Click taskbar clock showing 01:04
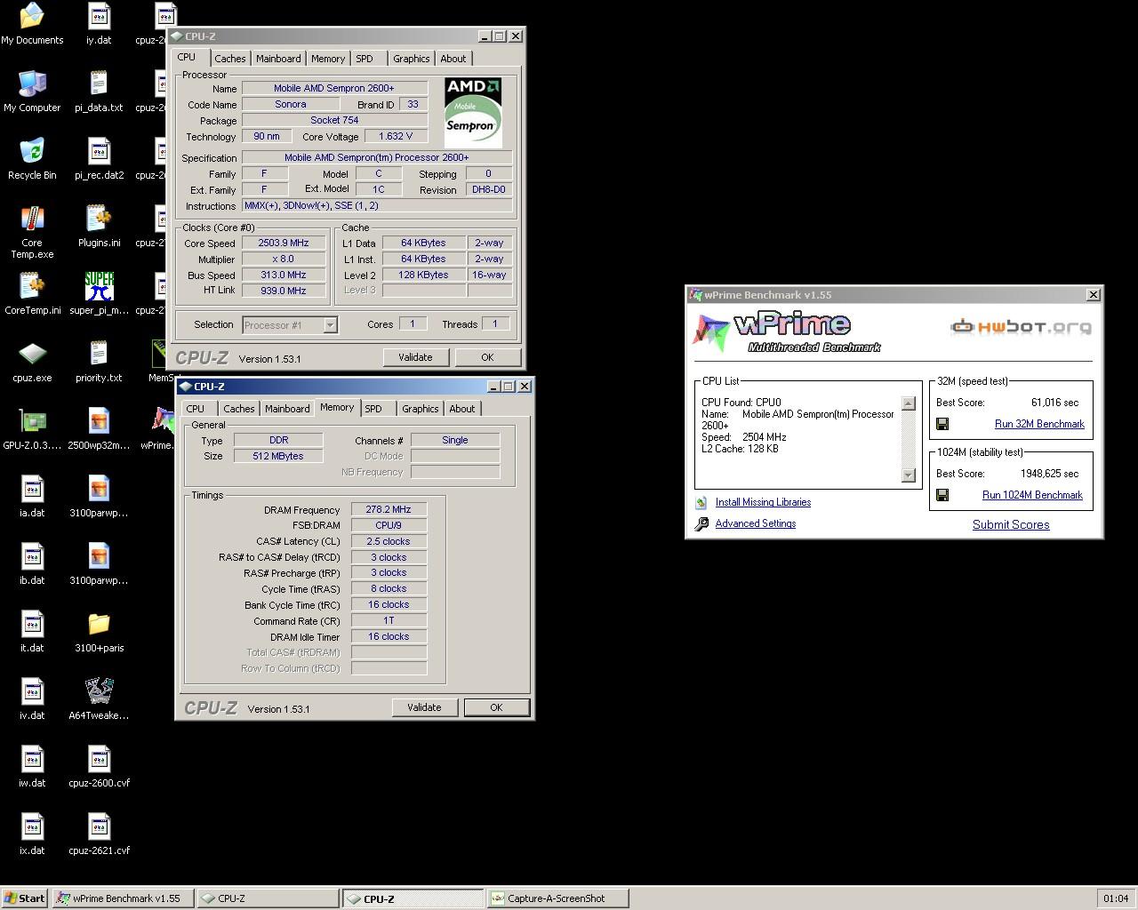The image size is (1138, 910). click(1116, 898)
